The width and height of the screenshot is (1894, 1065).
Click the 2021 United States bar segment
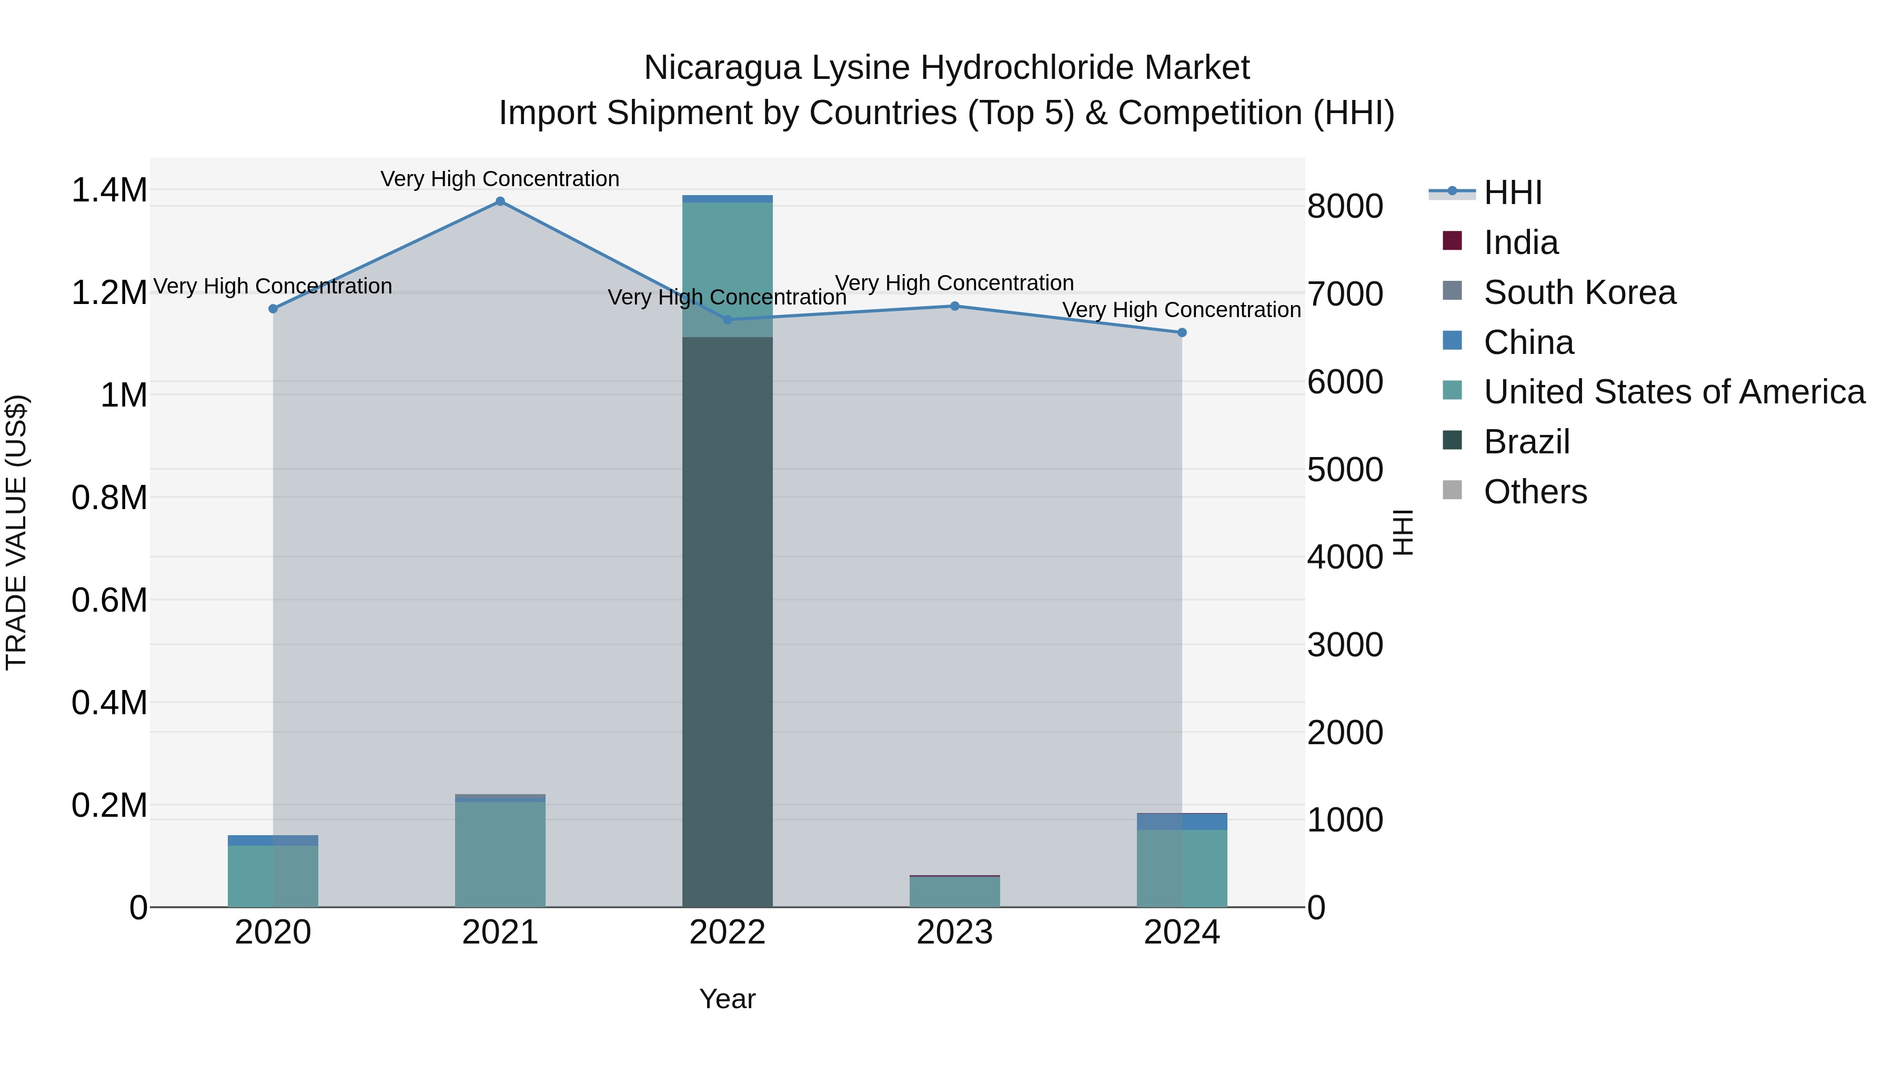[x=500, y=854]
